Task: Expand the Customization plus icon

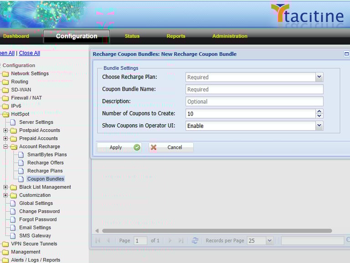Action: click(x=5, y=195)
